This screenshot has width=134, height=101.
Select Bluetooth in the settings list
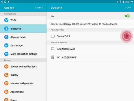[x=23, y=29]
